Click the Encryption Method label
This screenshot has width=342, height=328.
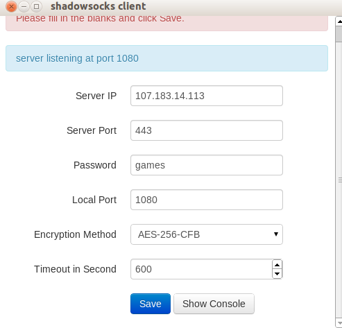pyautogui.click(x=75, y=234)
